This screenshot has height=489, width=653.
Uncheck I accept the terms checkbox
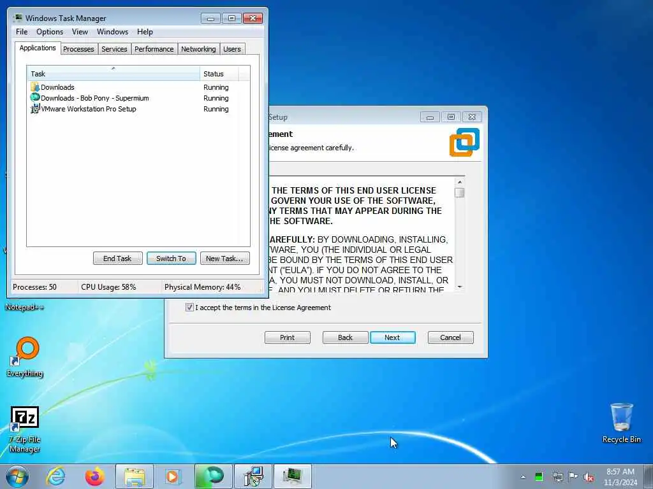tap(189, 308)
